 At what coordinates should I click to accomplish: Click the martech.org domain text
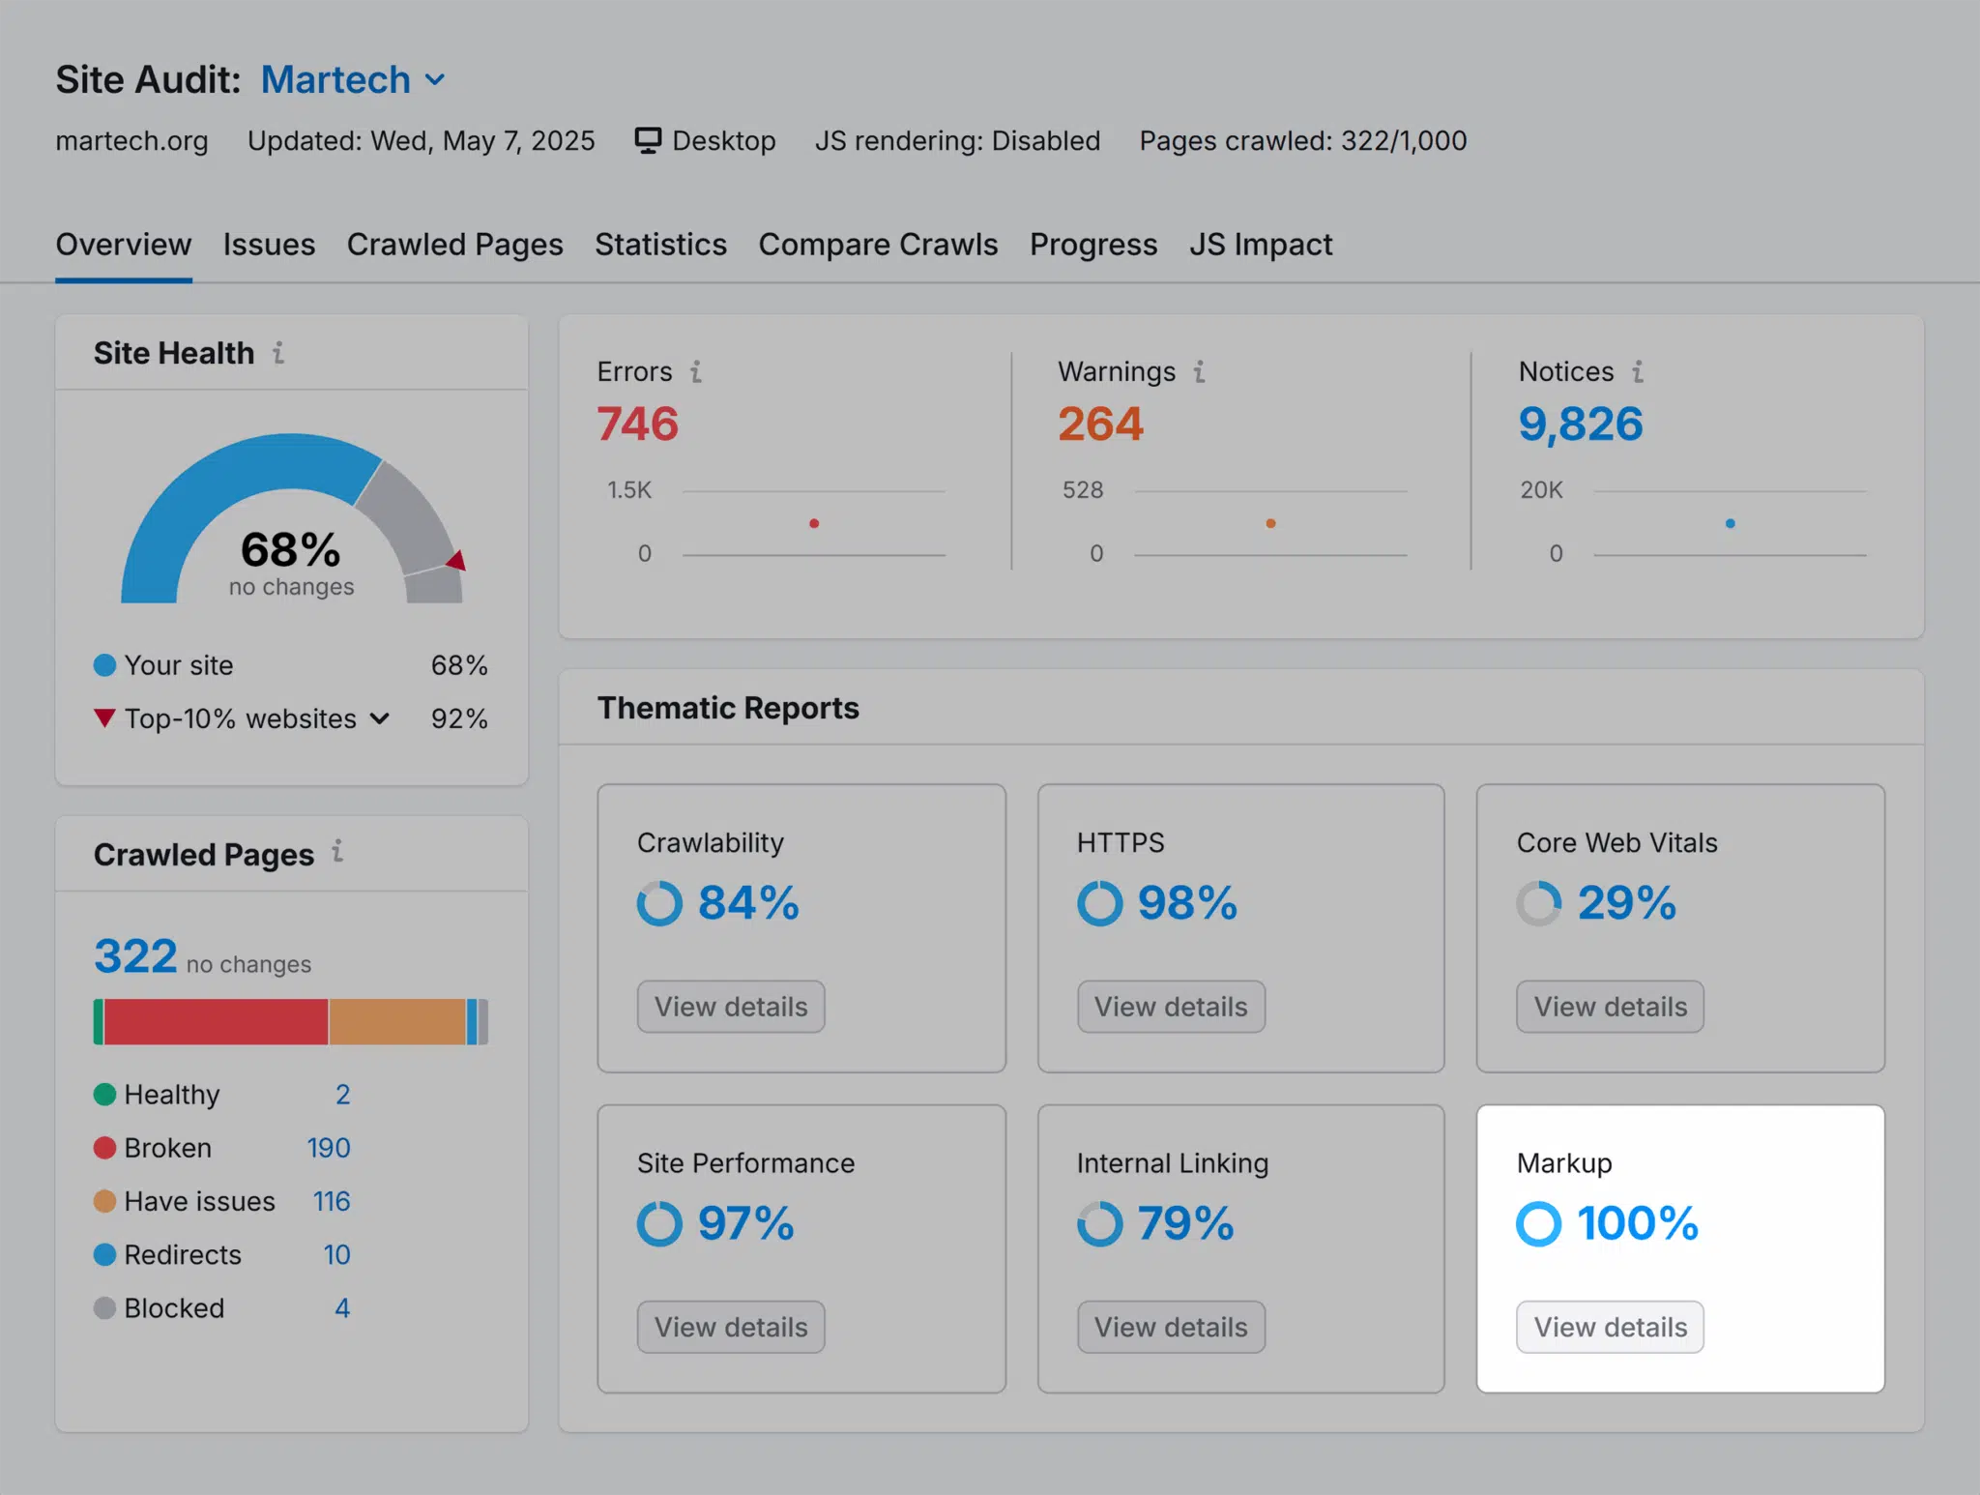pos(131,141)
